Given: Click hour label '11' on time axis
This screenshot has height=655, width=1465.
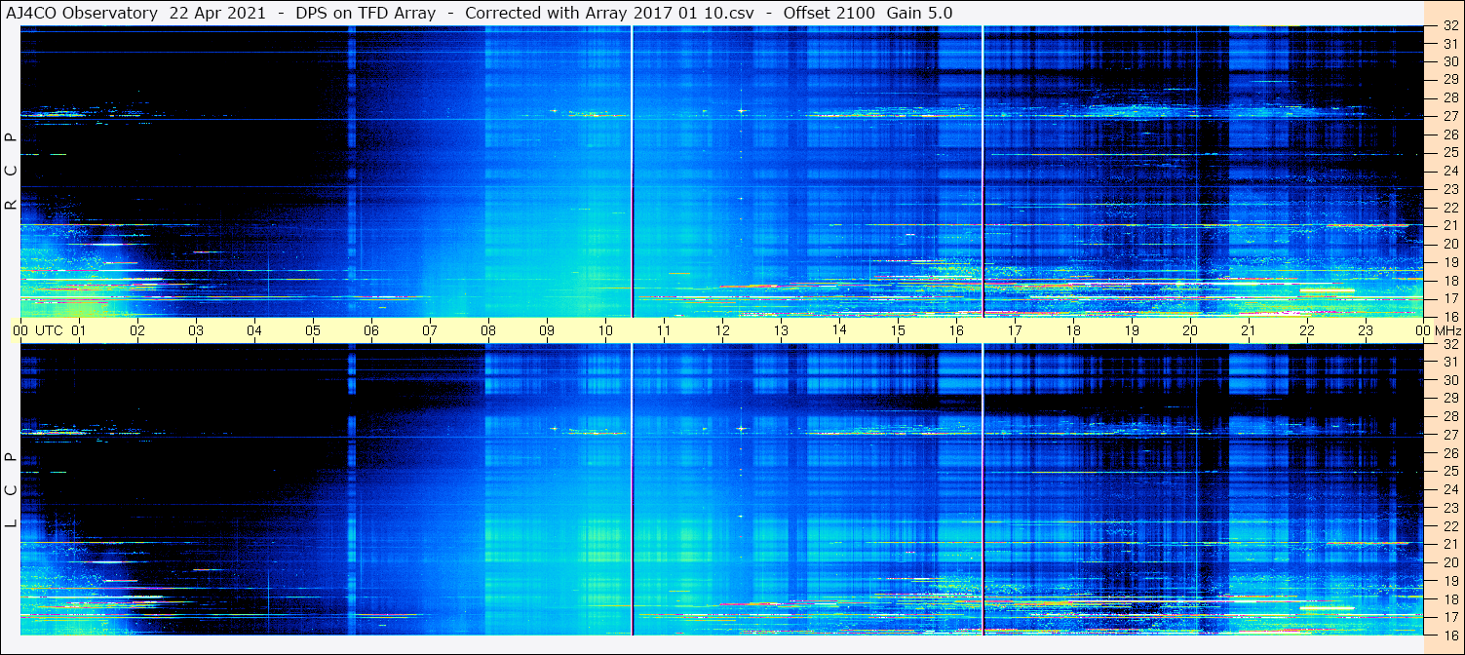Looking at the screenshot, I should click(x=664, y=330).
